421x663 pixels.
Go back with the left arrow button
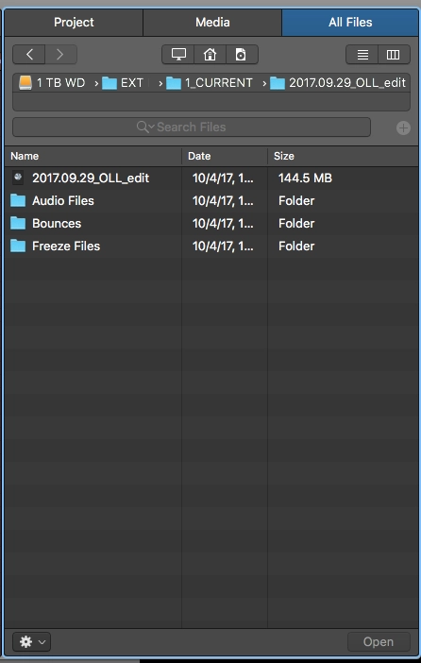pos(29,55)
